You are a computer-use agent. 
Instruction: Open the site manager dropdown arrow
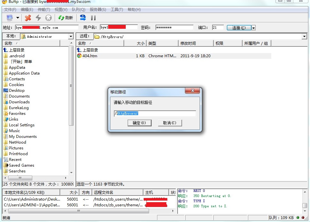coord(18,18)
